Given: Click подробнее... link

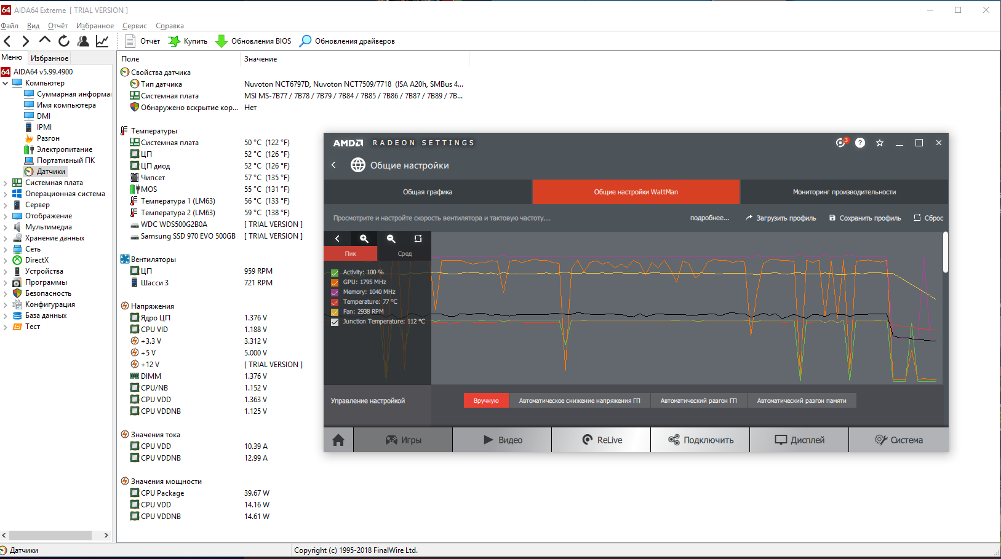Looking at the screenshot, I should click(709, 218).
